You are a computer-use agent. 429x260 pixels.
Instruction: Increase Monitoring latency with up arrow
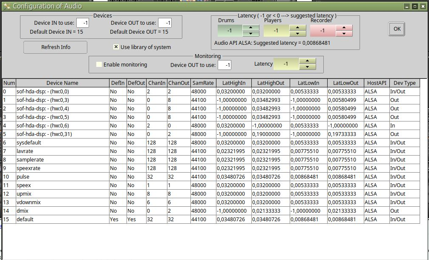click(307, 61)
